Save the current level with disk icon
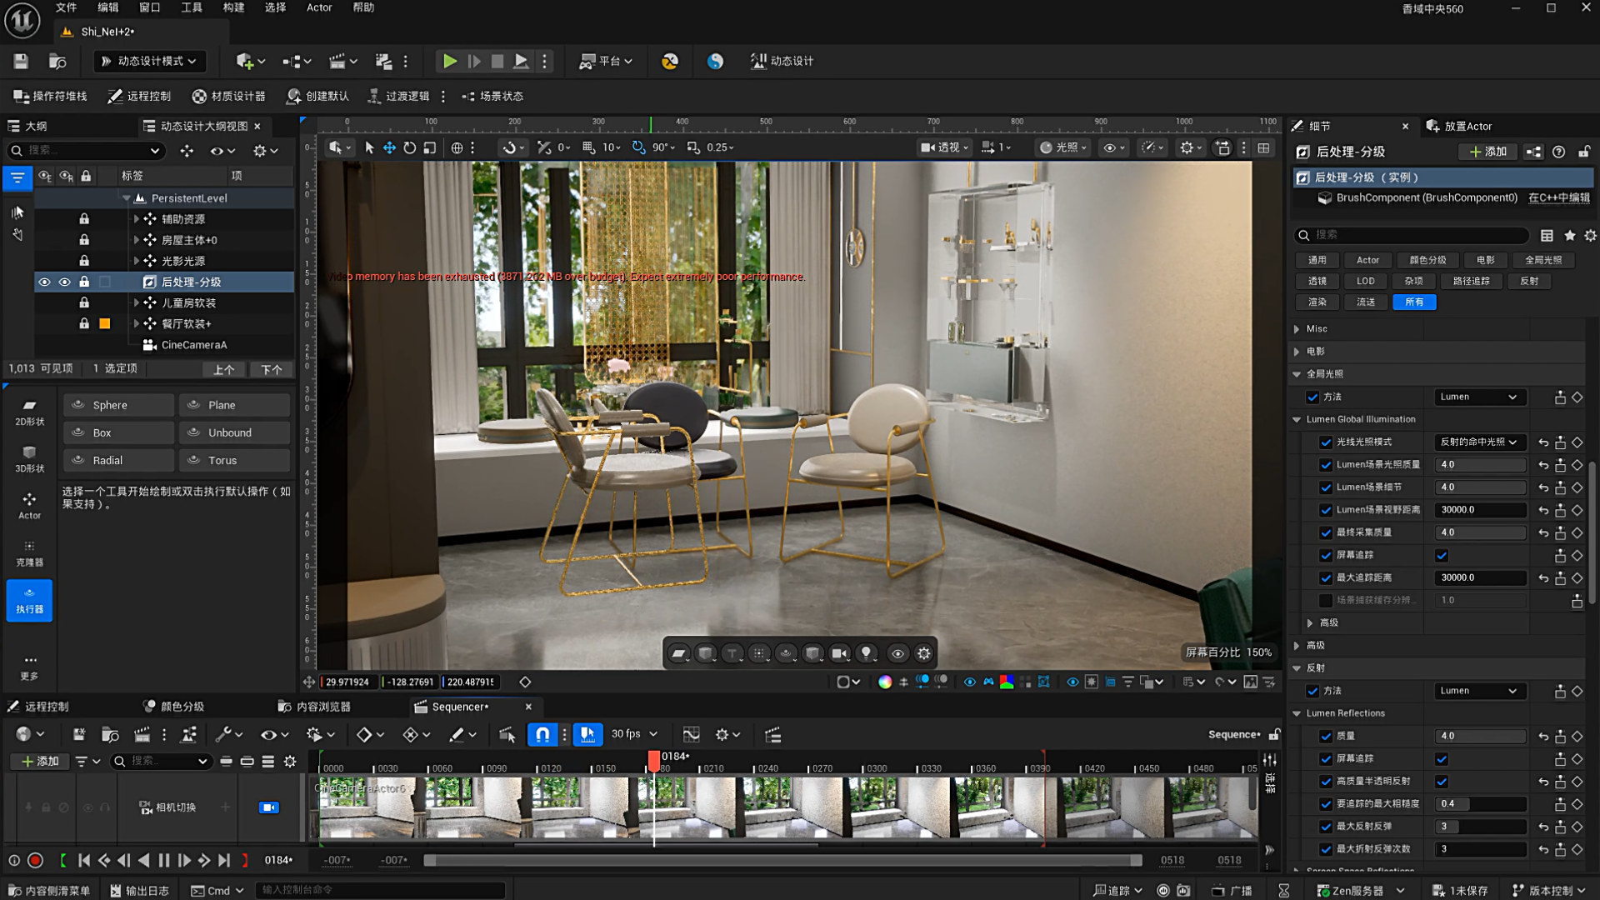This screenshot has width=1600, height=900. pyautogui.click(x=21, y=61)
